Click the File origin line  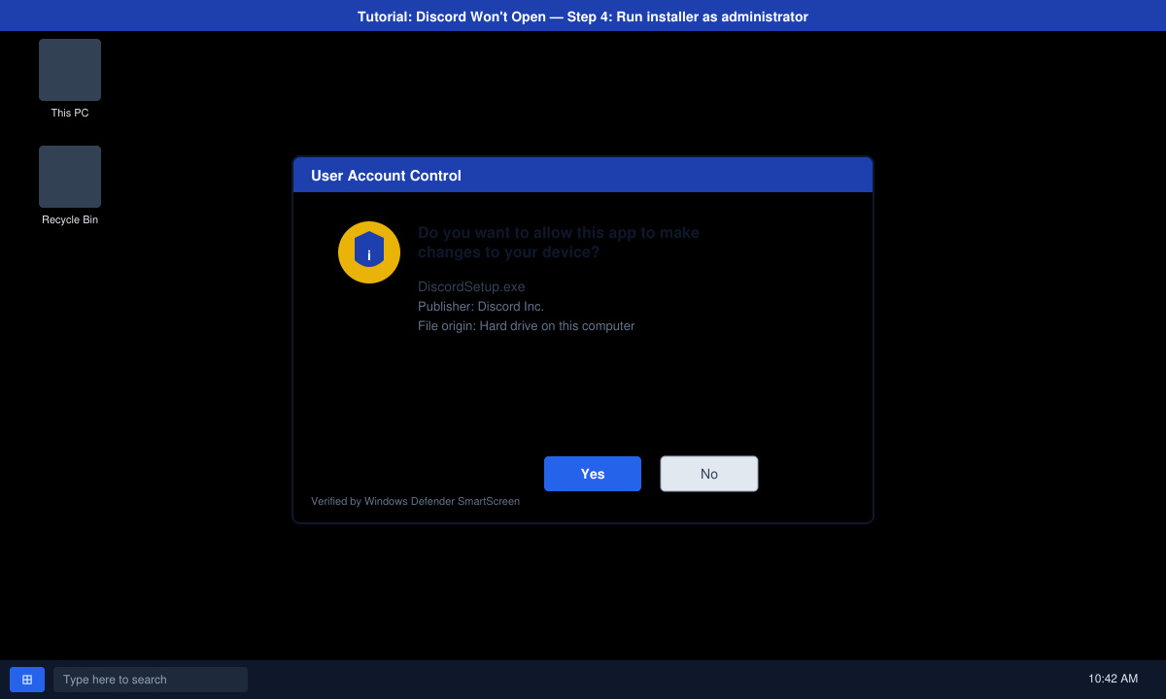(526, 325)
